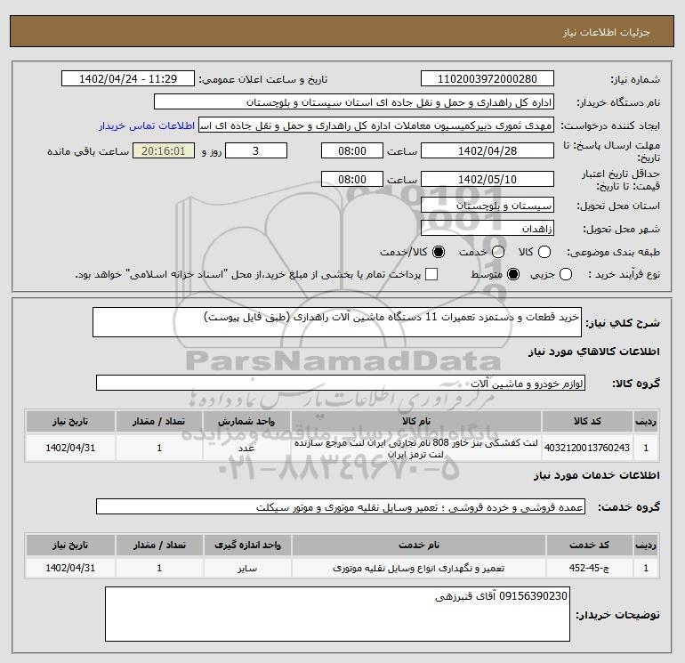Click goods unit cell عدد
Image resolution: width=685 pixels, height=663 pixels.
click(x=246, y=448)
